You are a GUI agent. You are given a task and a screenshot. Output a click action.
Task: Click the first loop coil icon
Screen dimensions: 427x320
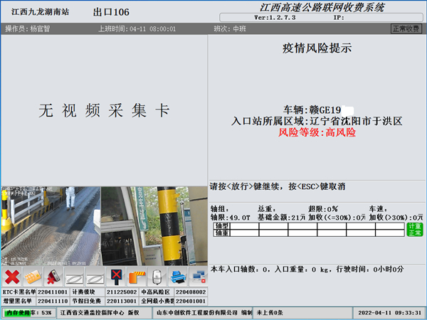click(74, 276)
